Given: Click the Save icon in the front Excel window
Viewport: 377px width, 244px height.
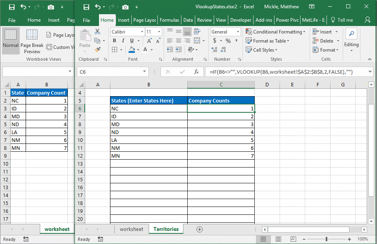Looking at the screenshot, I should pyautogui.click(x=86, y=7).
